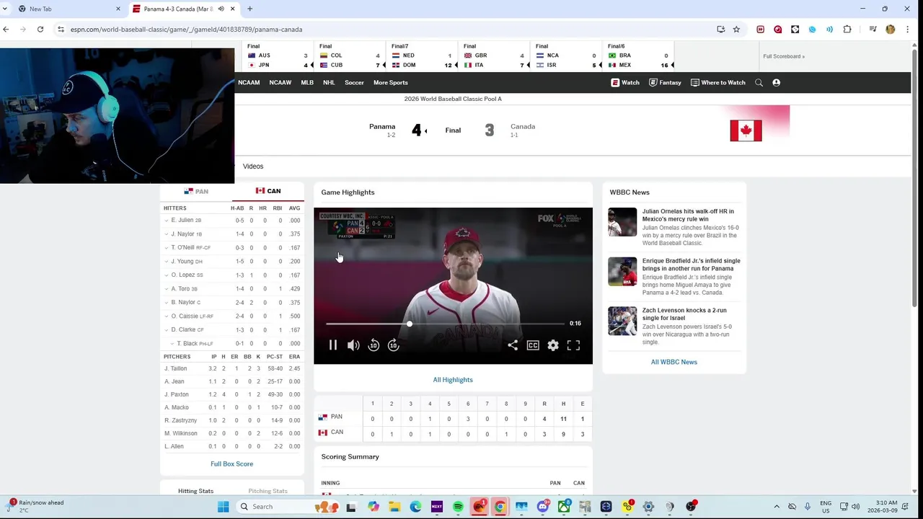Click the address bar URL field
This screenshot has width=923, height=519.
coord(389,30)
